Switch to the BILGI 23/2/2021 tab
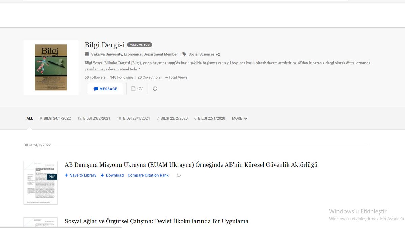The image size is (405, 228). pos(94,118)
